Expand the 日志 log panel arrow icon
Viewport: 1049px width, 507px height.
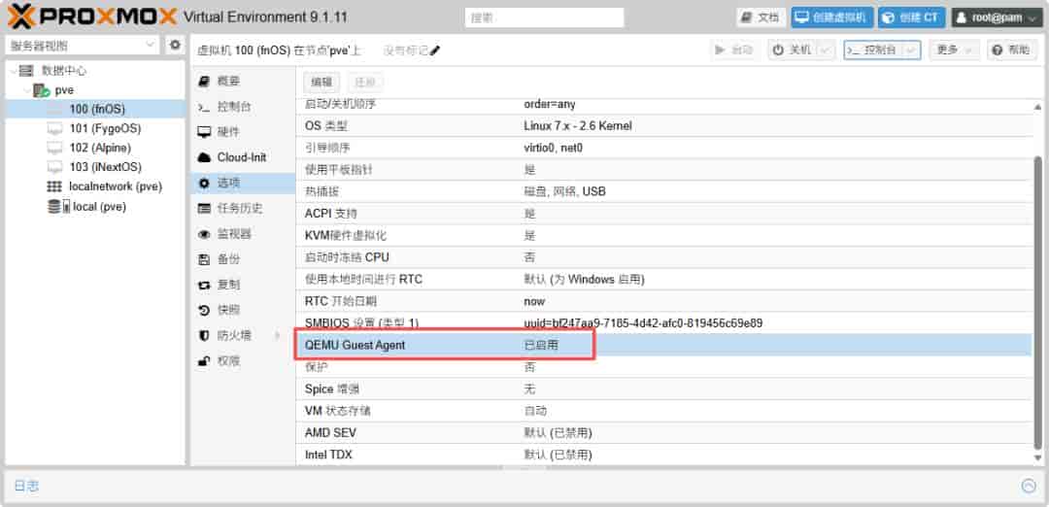pyautogui.click(x=1029, y=487)
